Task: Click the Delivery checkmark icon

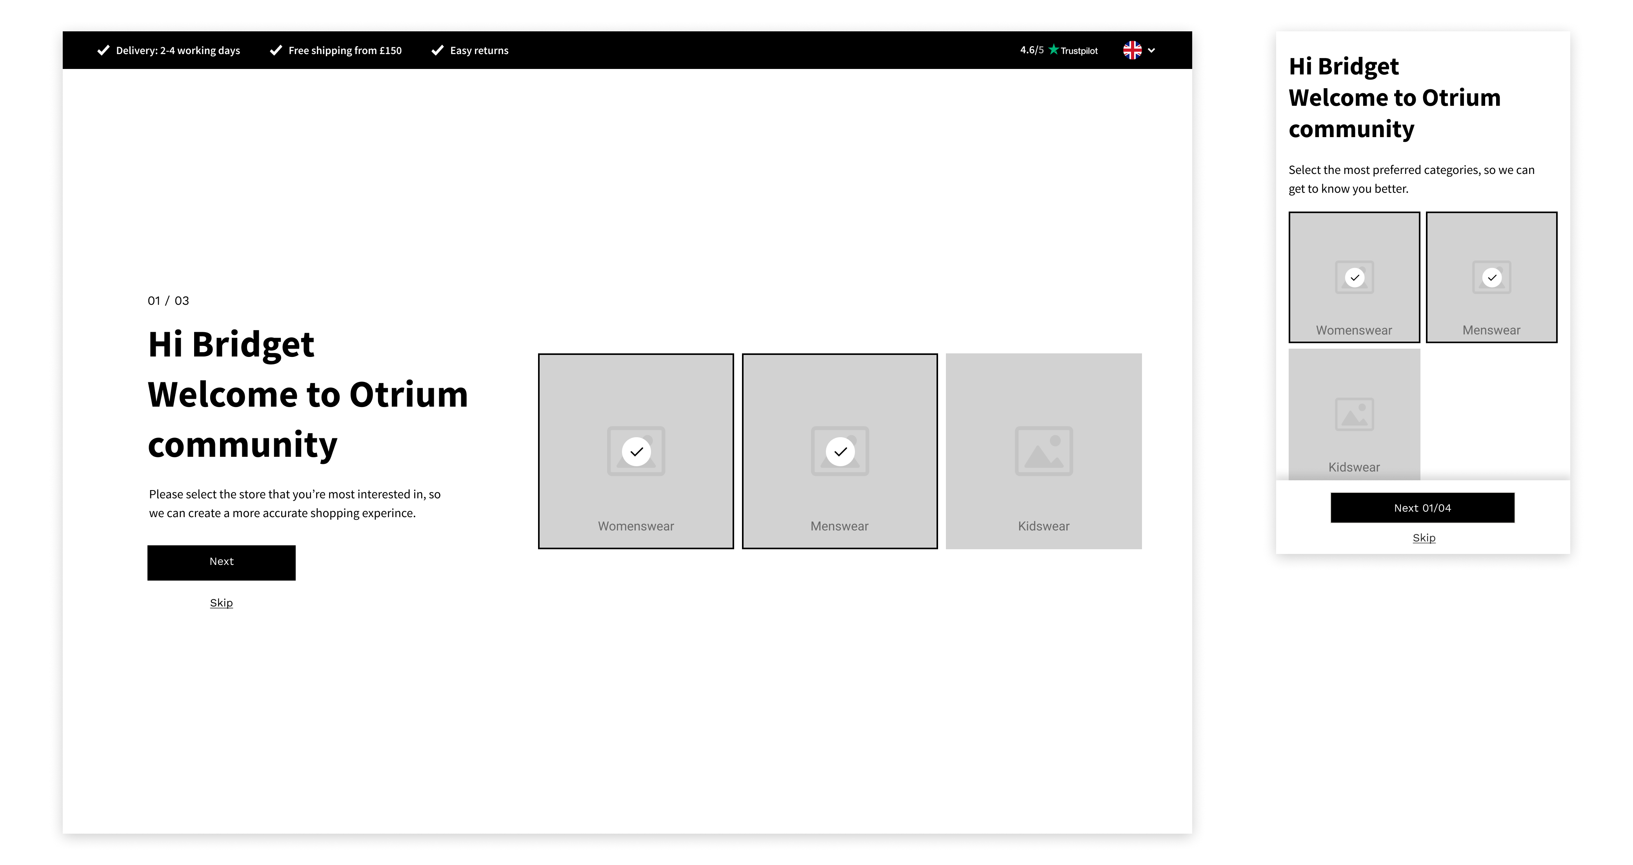Action: (x=103, y=50)
